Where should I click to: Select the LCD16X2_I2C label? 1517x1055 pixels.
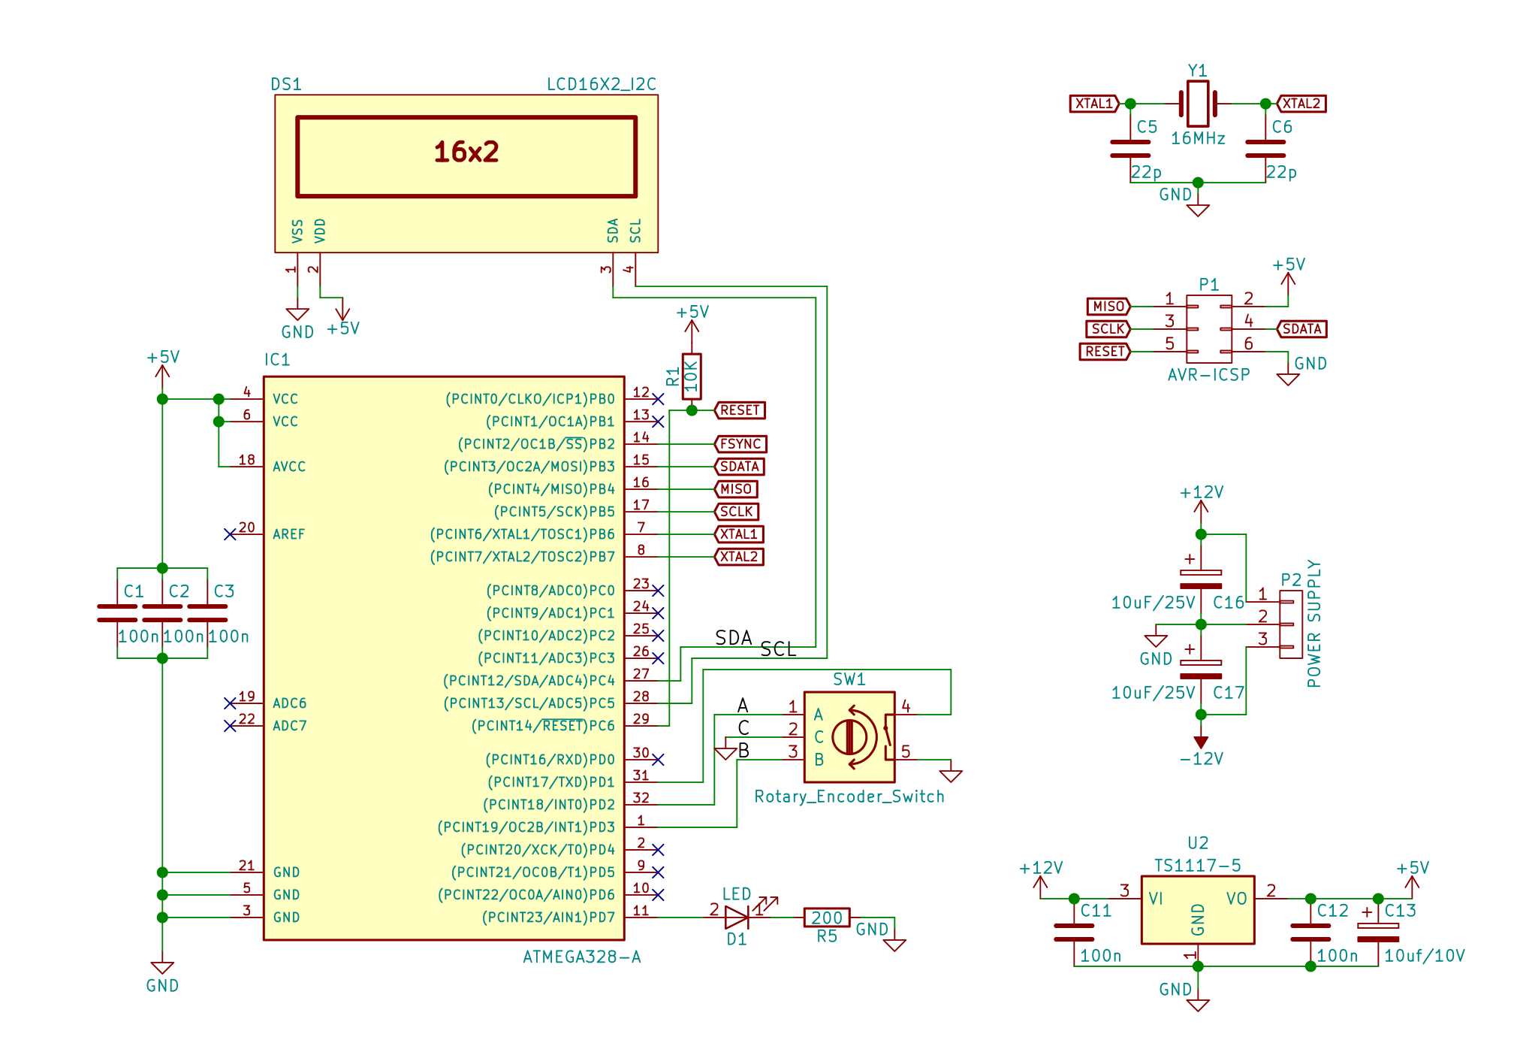point(601,84)
